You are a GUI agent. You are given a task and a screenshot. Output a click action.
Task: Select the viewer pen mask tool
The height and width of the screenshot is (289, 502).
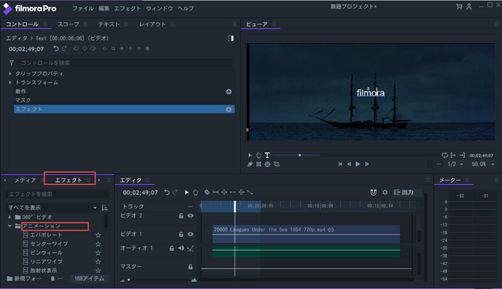point(250,164)
